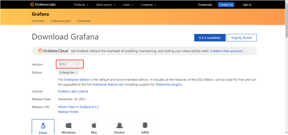Click the December 10, 2021 release date

(72, 99)
